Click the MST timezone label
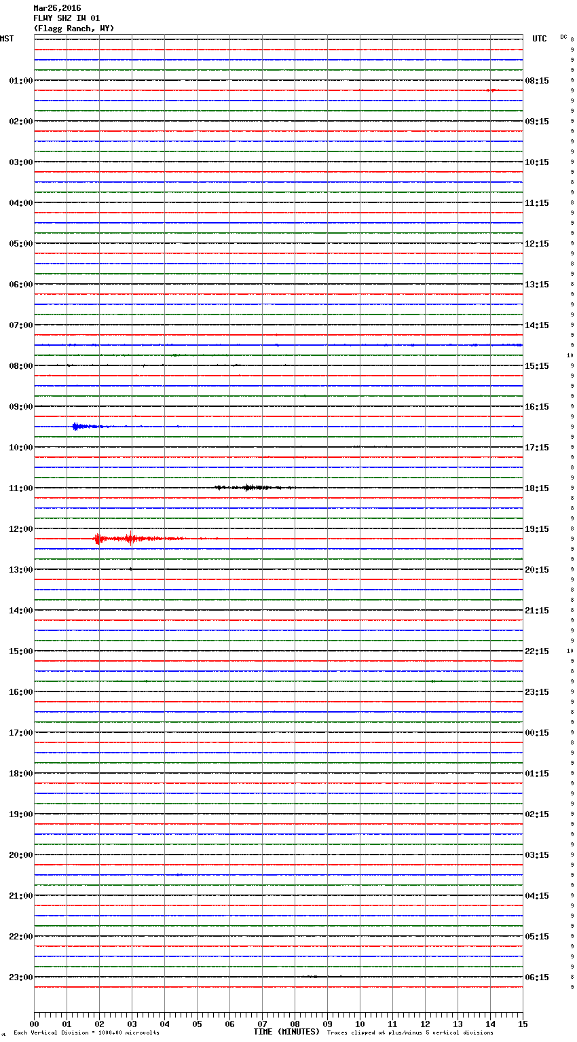 tap(7, 39)
